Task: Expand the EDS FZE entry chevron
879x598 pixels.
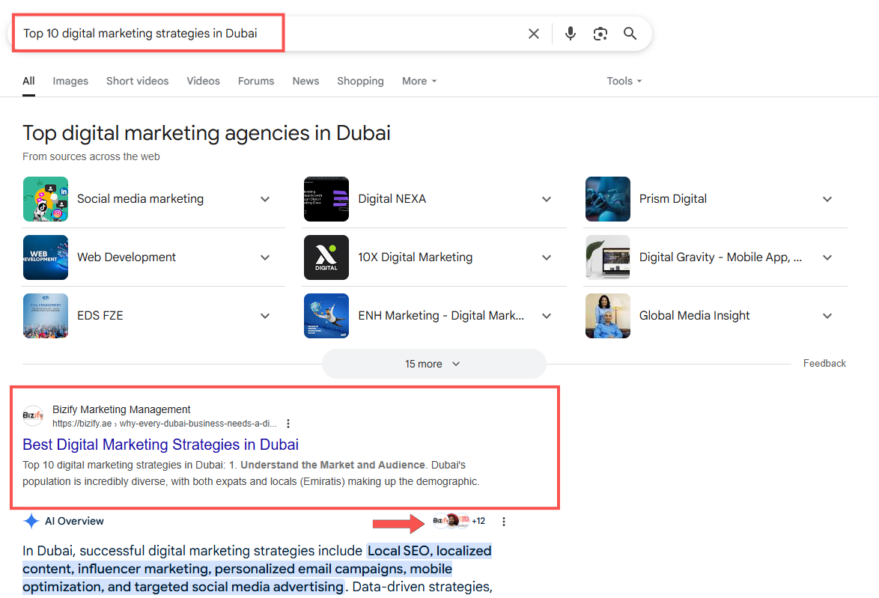Action: (x=265, y=316)
